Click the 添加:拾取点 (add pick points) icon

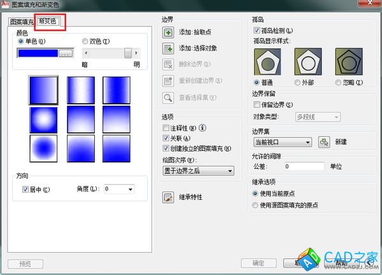point(168,32)
